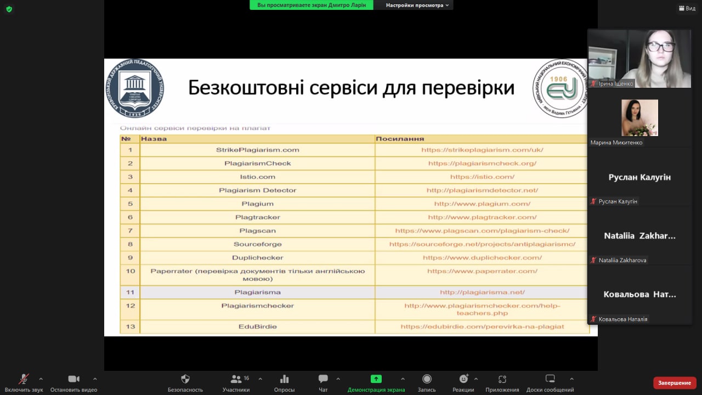Screen dimensions: 702x395
Task: Click the Sourceforge name cell
Action: click(257, 244)
